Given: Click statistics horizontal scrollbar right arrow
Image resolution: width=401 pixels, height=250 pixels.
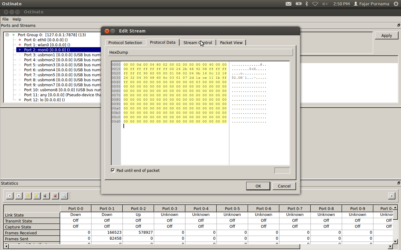Looking at the screenshot, I should tap(390, 246).
